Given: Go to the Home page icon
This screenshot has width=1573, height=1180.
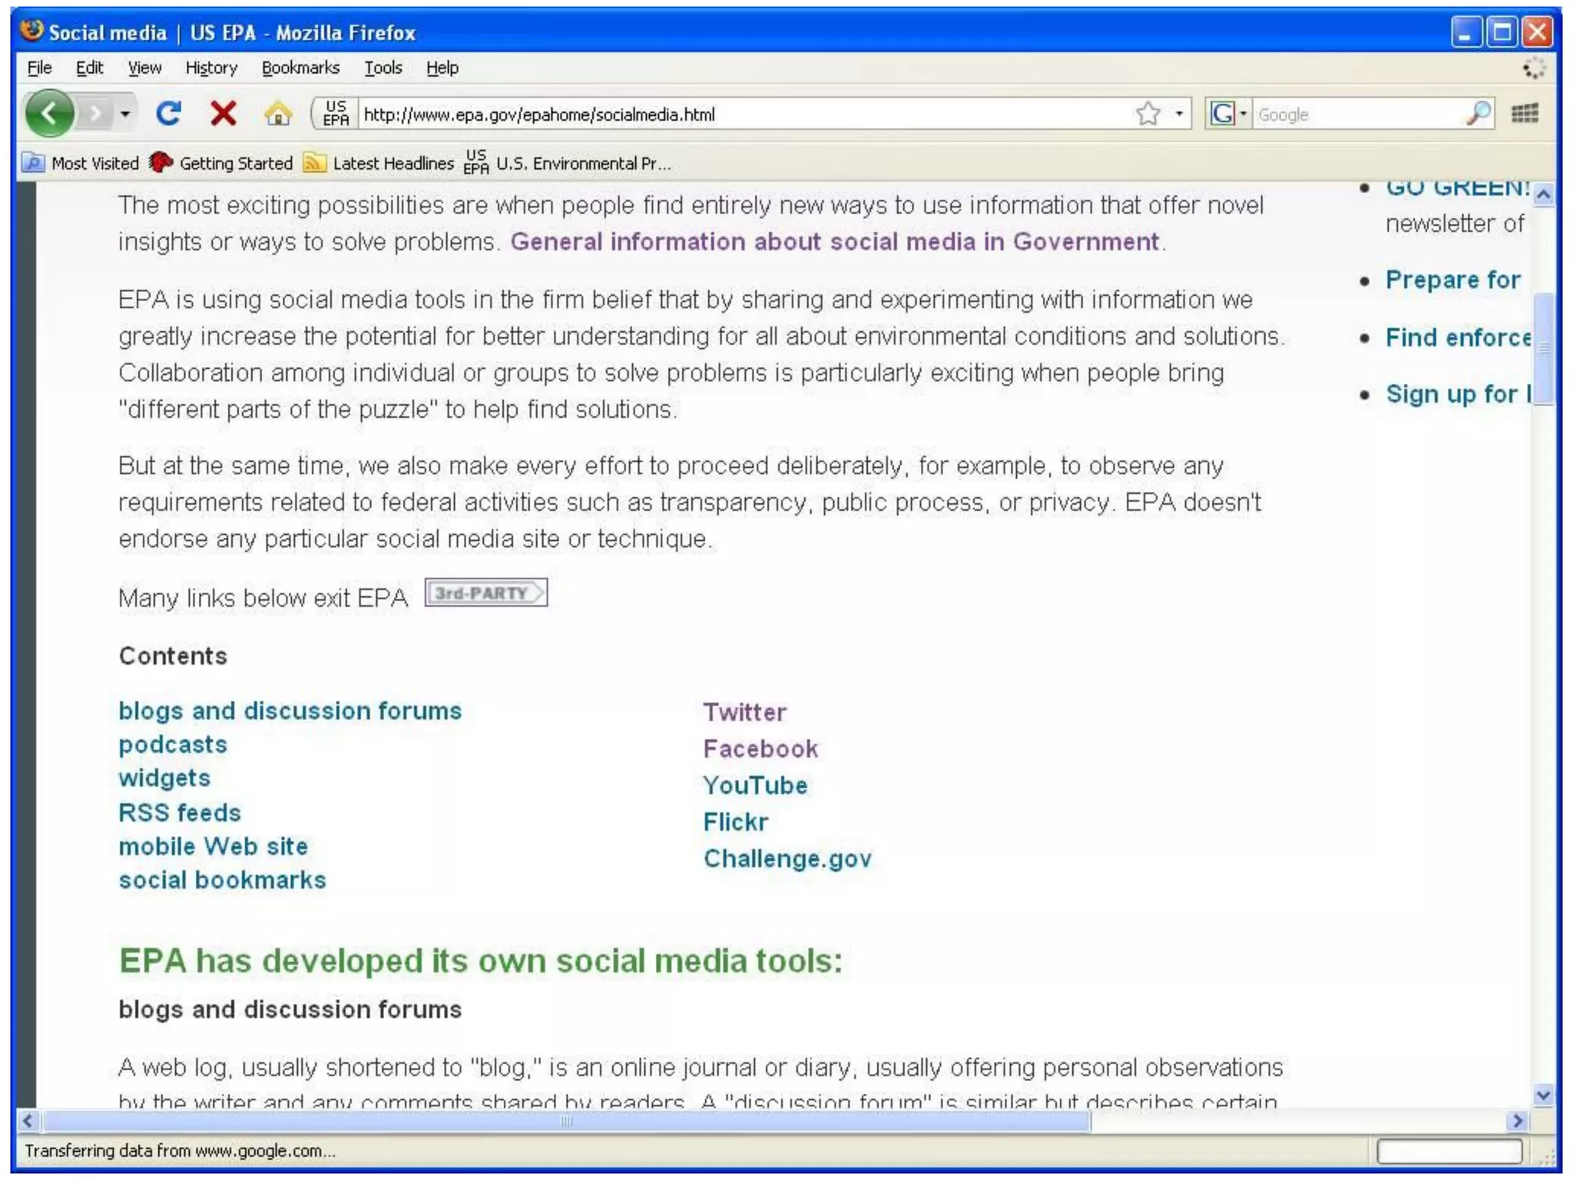Looking at the screenshot, I should [278, 114].
